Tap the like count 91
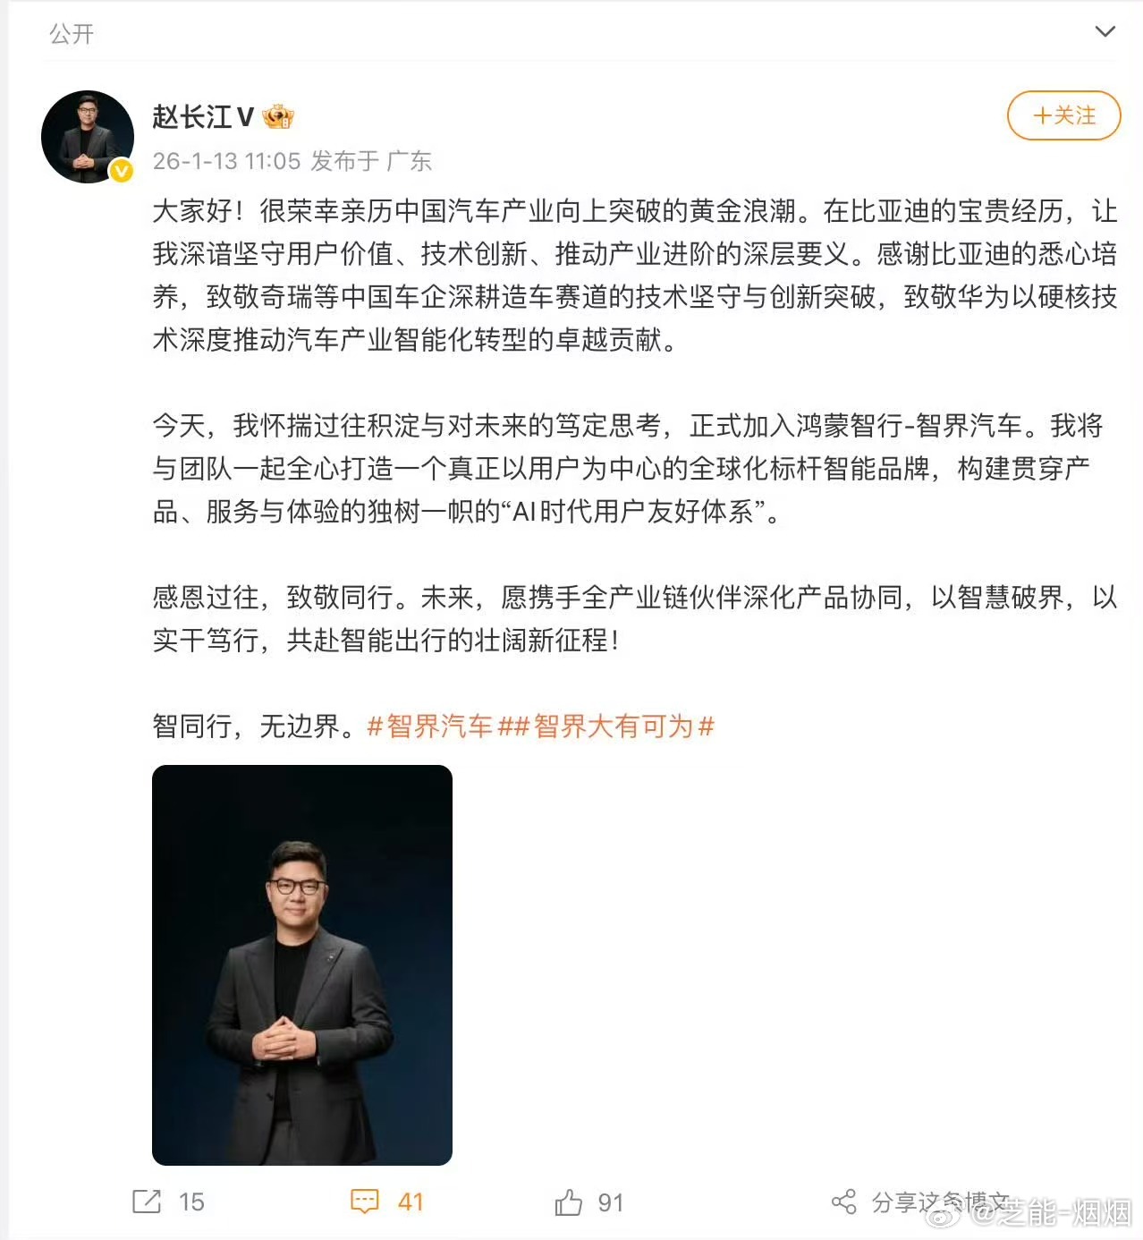The height and width of the screenshot is (1240, 1143). click(611, 1202)
